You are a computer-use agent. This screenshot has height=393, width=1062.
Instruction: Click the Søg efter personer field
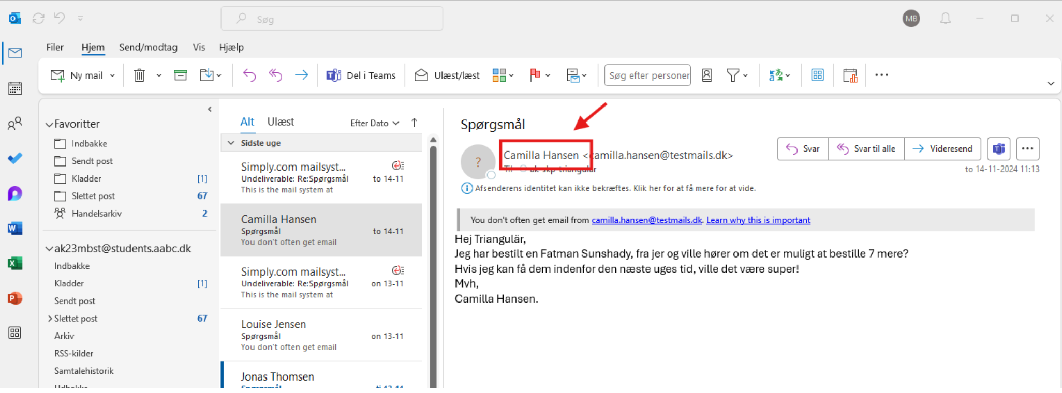coord(648,75)
